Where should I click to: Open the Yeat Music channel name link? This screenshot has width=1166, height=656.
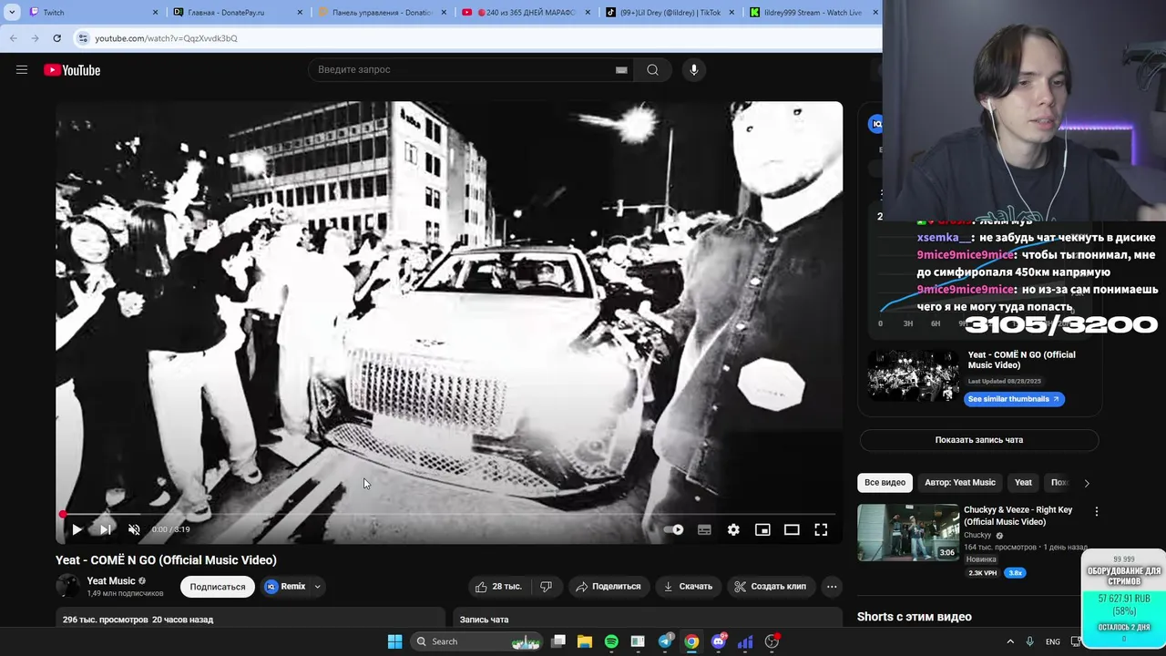point(111,581)
